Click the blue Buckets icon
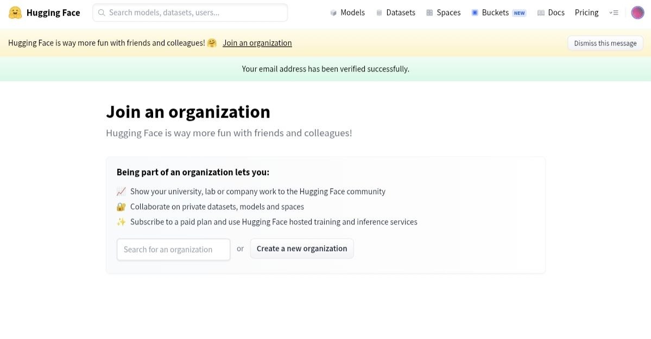The width and height of the screenshot is (651, 339). coord(475,12)
